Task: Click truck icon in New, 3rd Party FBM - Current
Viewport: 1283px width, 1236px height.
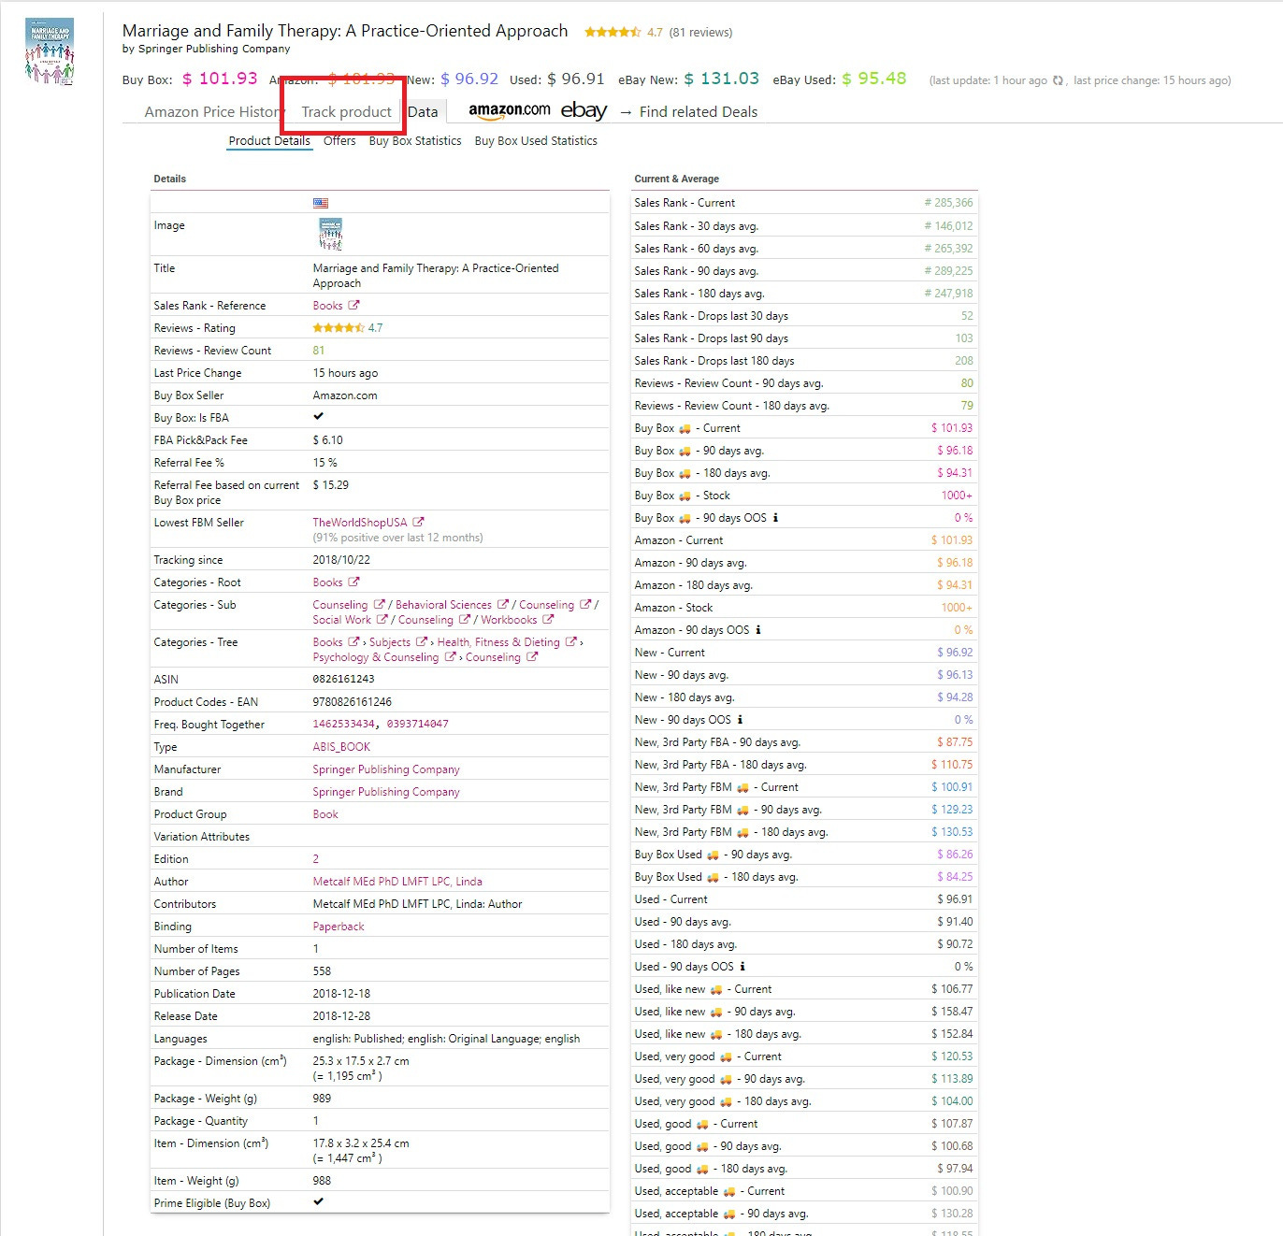Action: click(x=742, y=787)
